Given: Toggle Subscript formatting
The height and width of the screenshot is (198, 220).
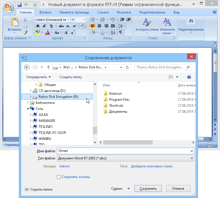Looking at the screenshot, I should [x=68, y=26].
